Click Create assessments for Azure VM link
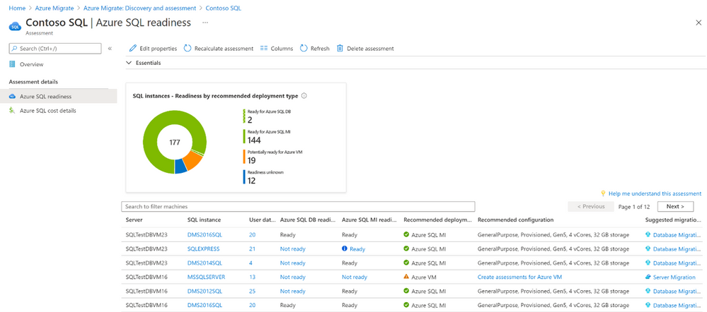Screen dimensions: 707x312 [520, 277]
